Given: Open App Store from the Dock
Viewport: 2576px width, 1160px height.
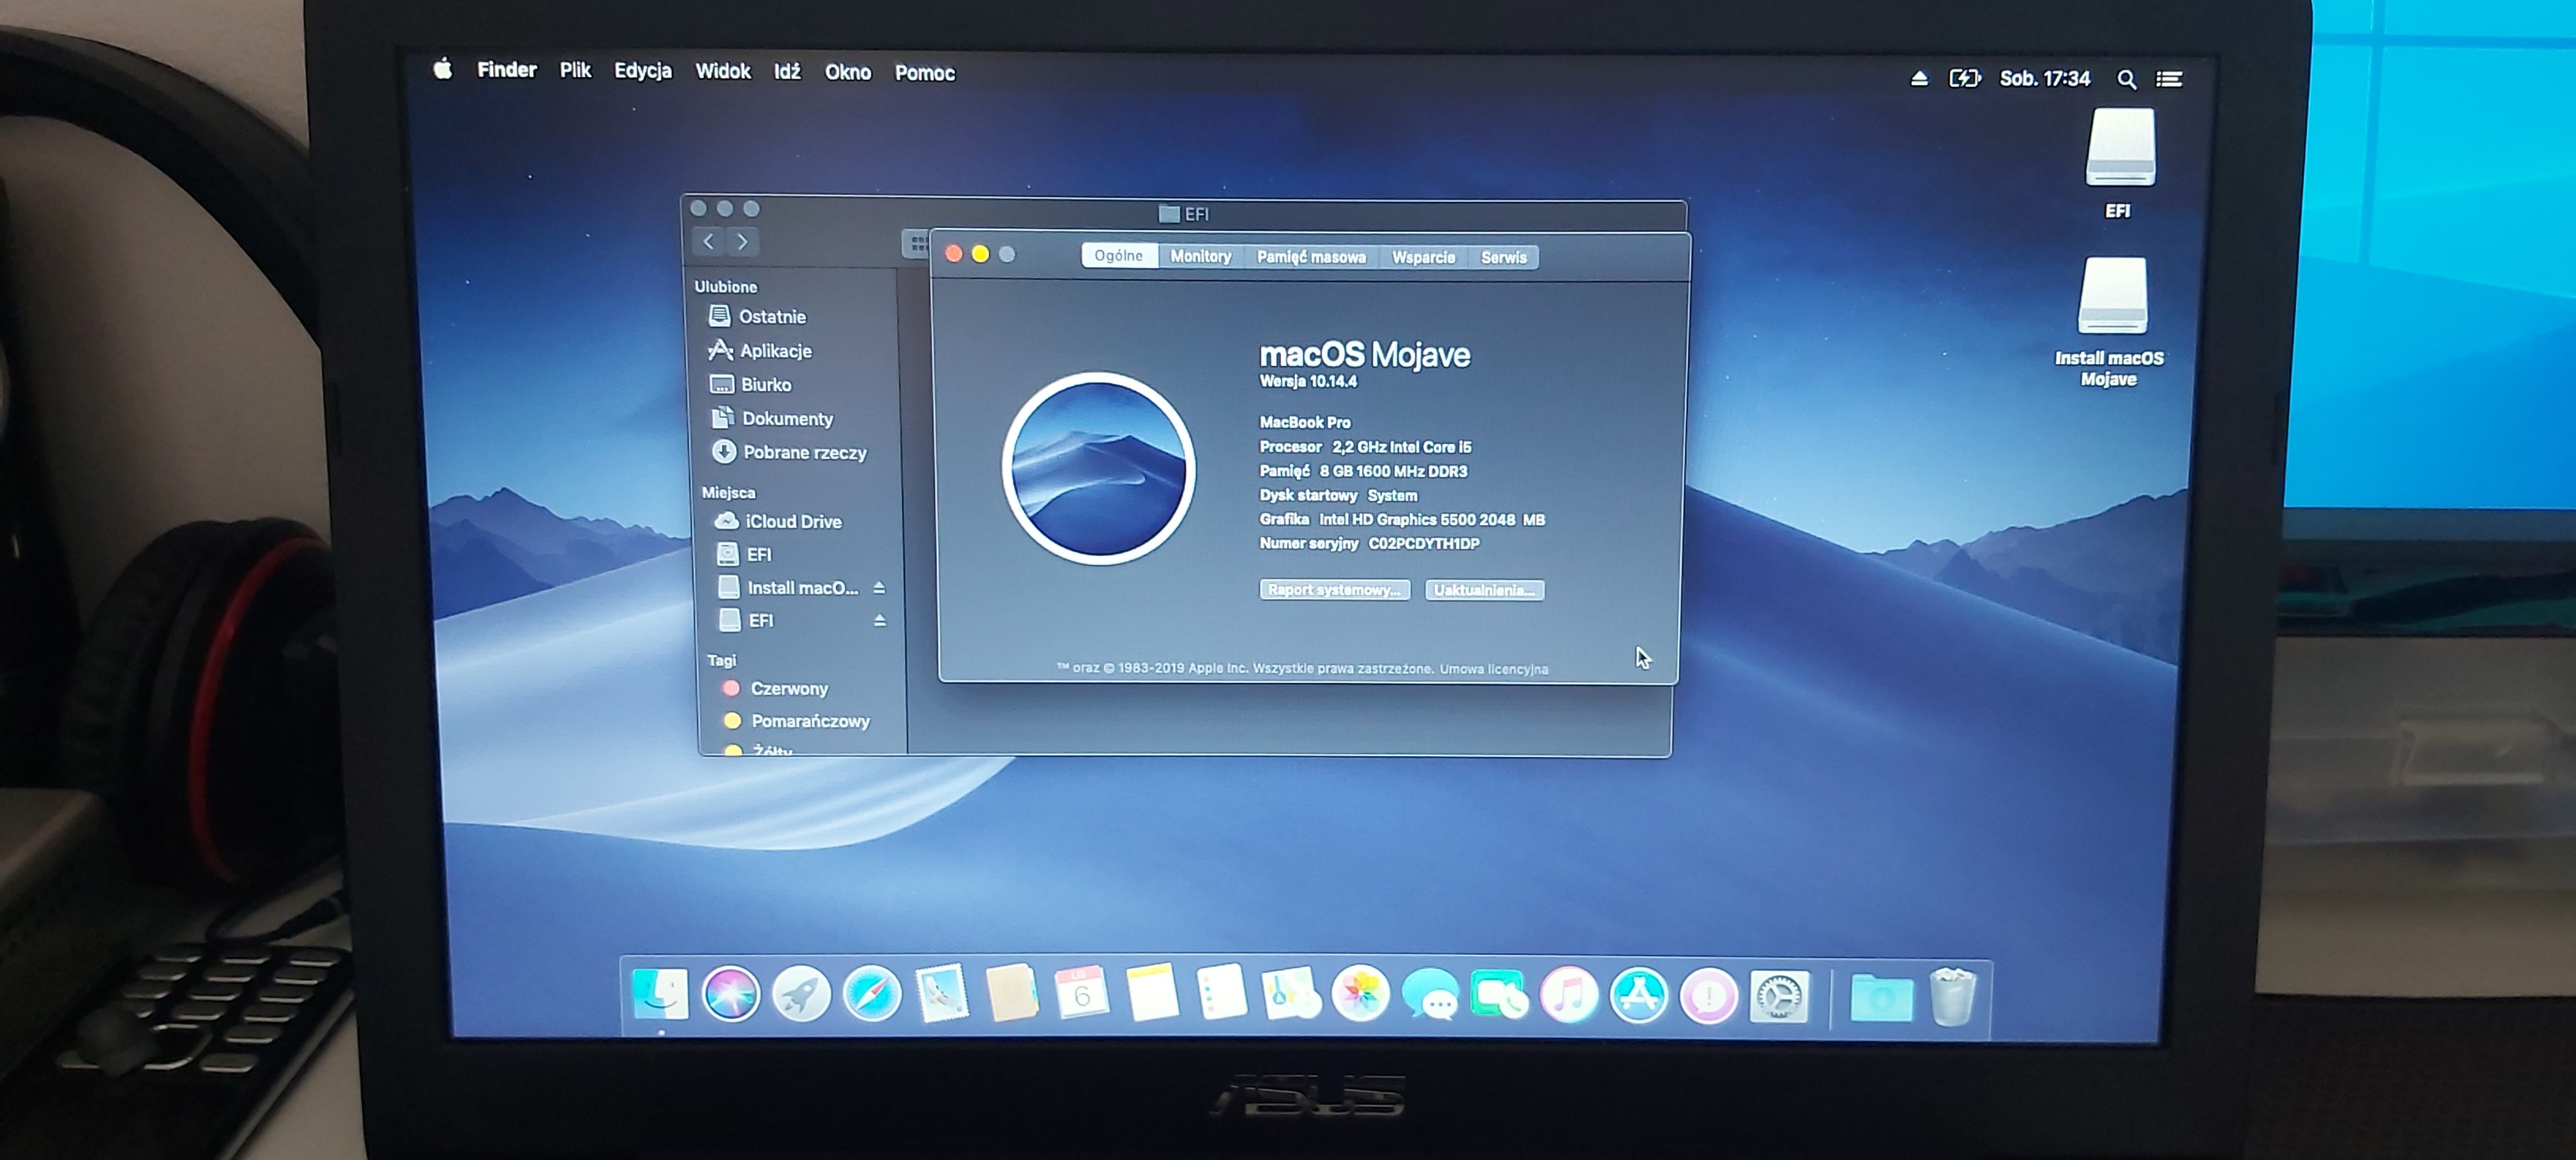Looking at the screenshot, I should tap(1638, 996).
